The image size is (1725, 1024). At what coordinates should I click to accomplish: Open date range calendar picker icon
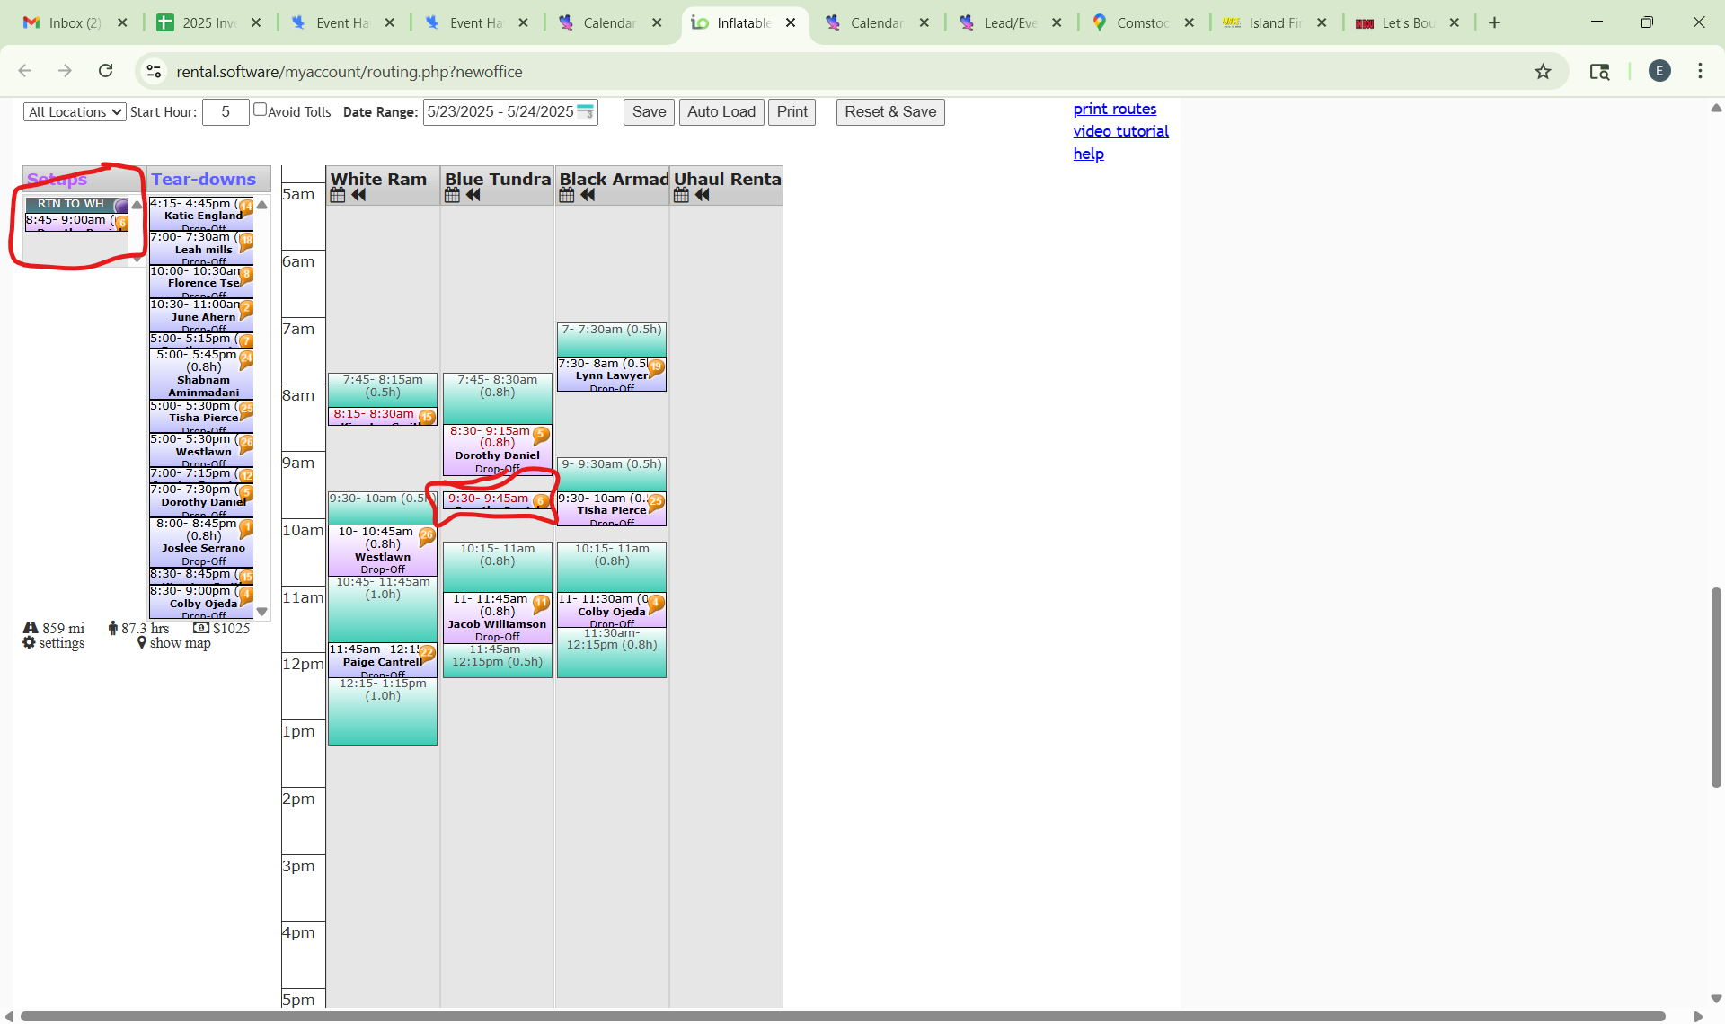(586, 111)
